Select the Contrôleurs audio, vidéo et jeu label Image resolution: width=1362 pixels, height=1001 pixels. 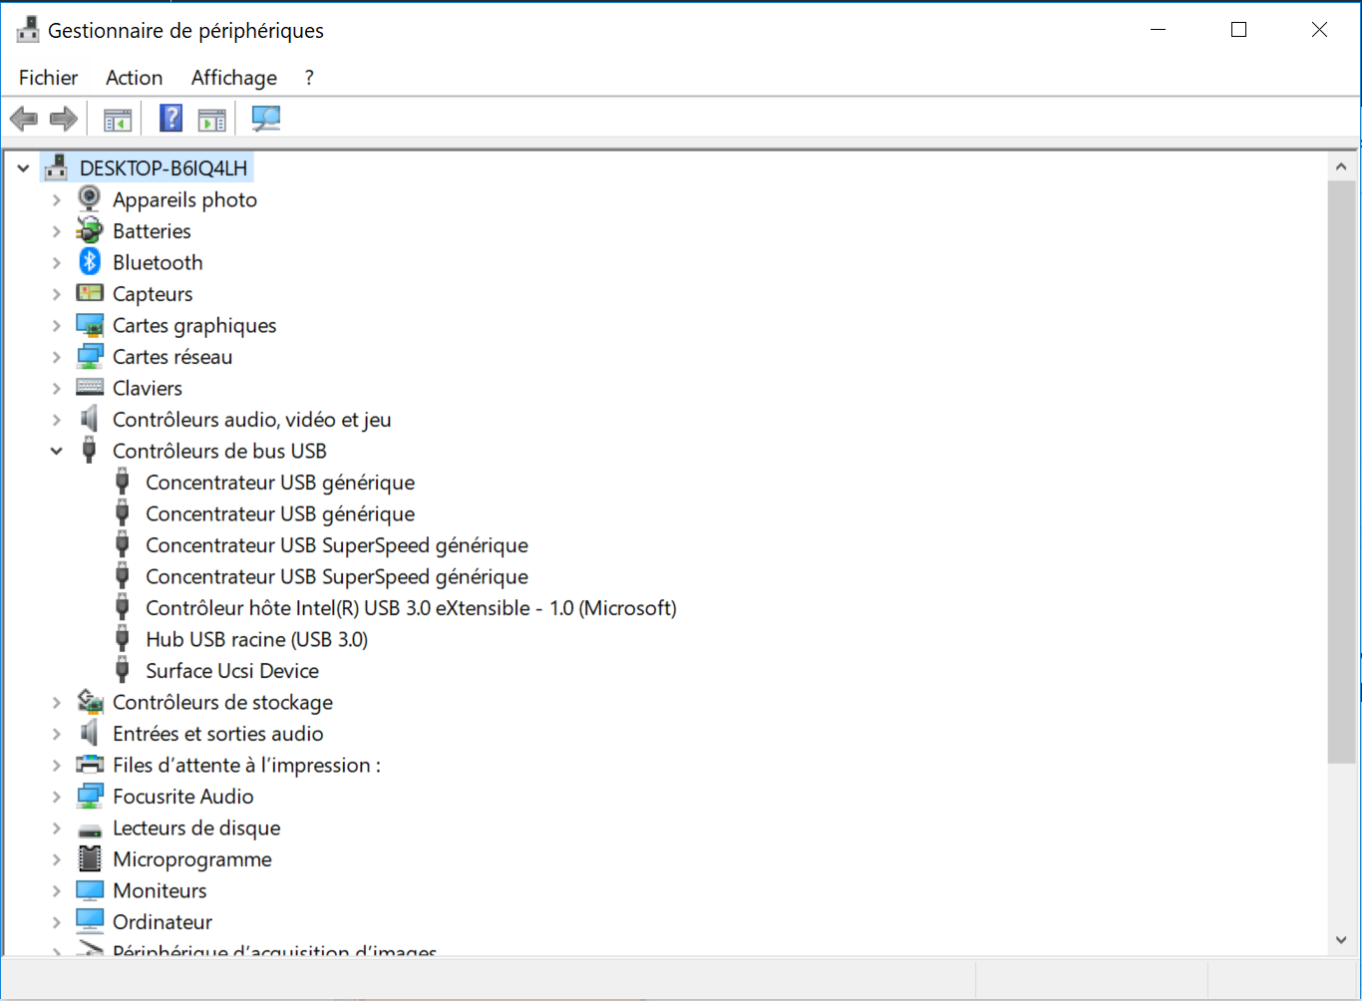[x=252, y=420]
